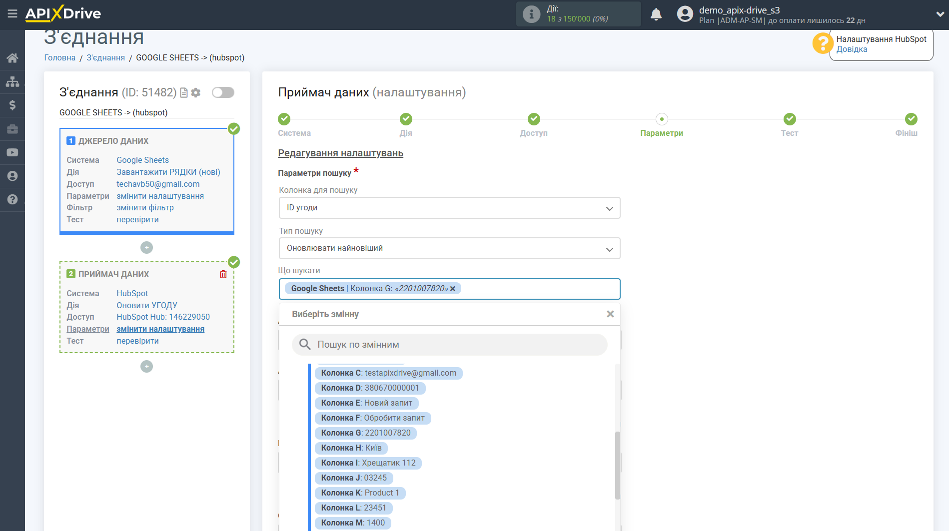Click receiver 'змінити налаштування' link
This screenshot has height=531, width=949.
(x=160, y=329)
